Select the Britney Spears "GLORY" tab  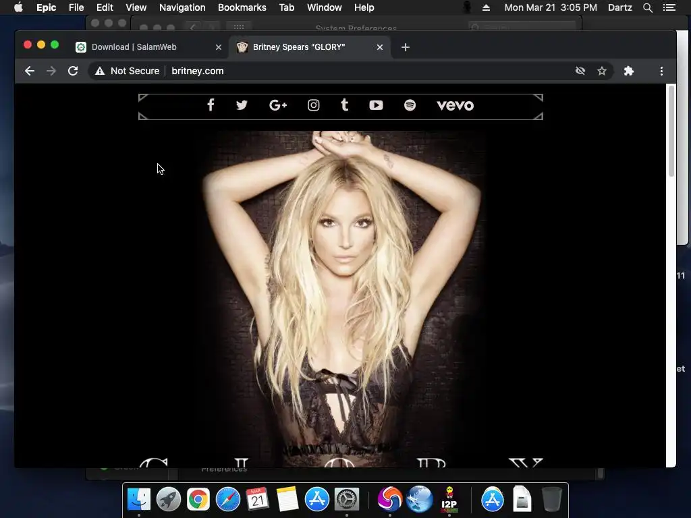[310, 47]
